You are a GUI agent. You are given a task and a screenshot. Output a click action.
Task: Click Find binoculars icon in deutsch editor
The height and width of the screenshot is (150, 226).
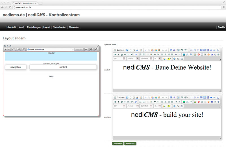tap(171, 50)
